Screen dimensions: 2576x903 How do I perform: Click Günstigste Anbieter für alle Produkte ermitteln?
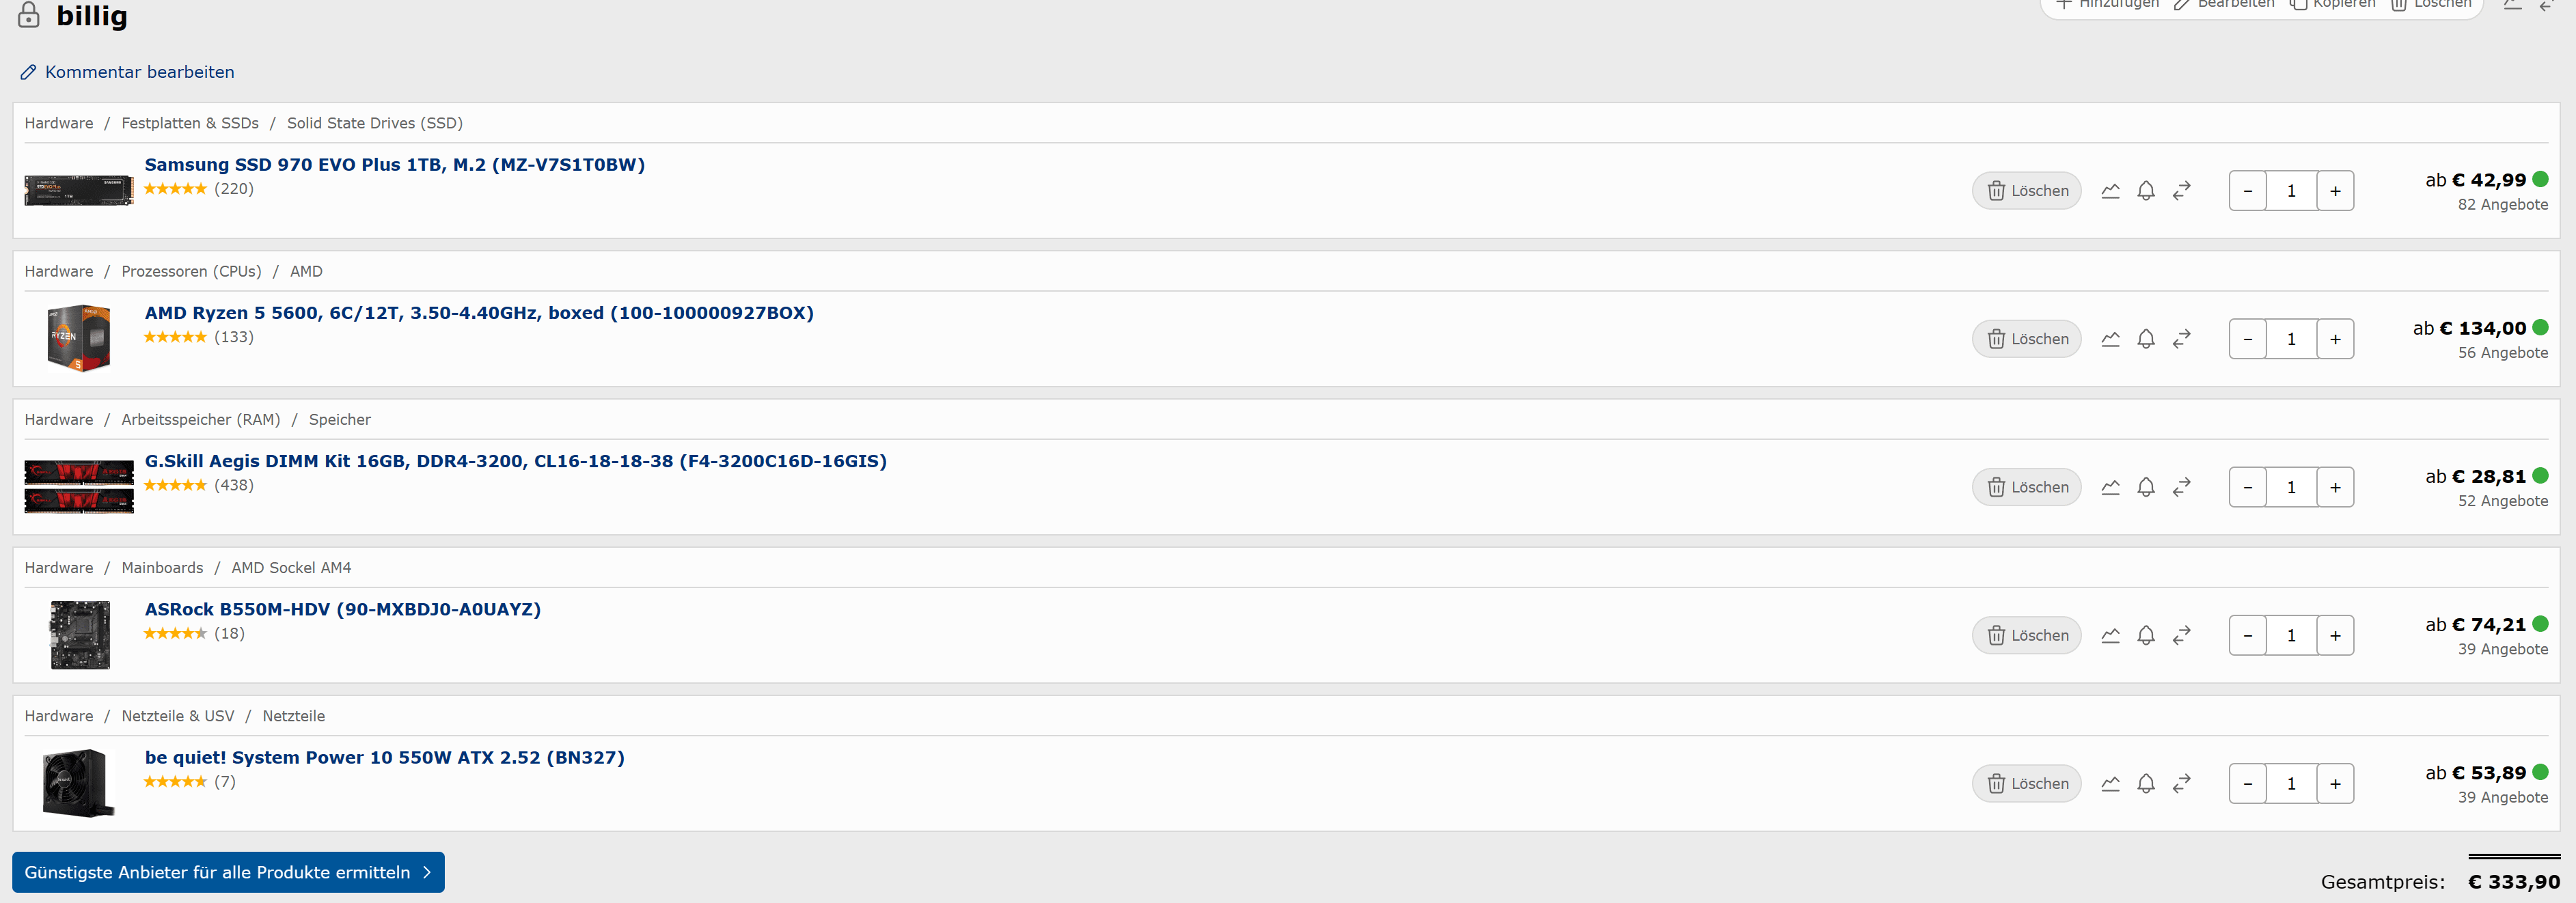228,872
